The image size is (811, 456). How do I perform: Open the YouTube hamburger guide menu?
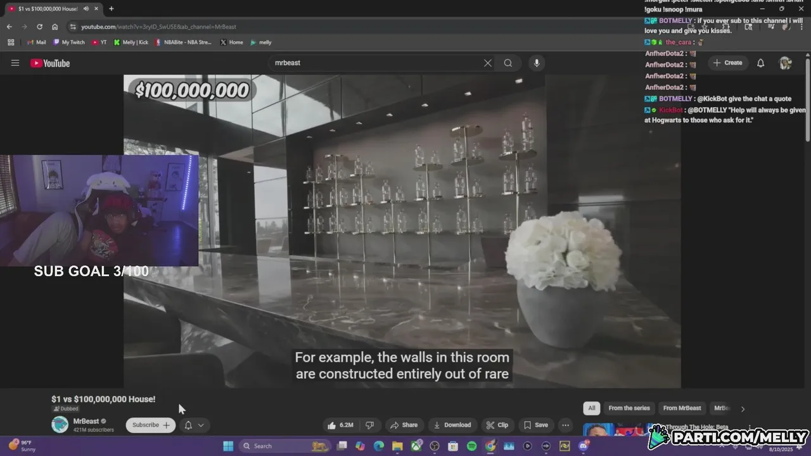click(15, 63)
